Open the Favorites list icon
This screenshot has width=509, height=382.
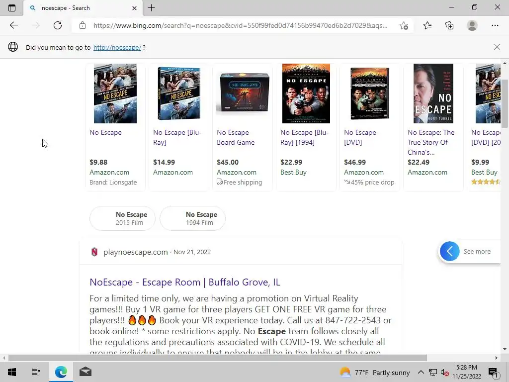tap(427, 25)
